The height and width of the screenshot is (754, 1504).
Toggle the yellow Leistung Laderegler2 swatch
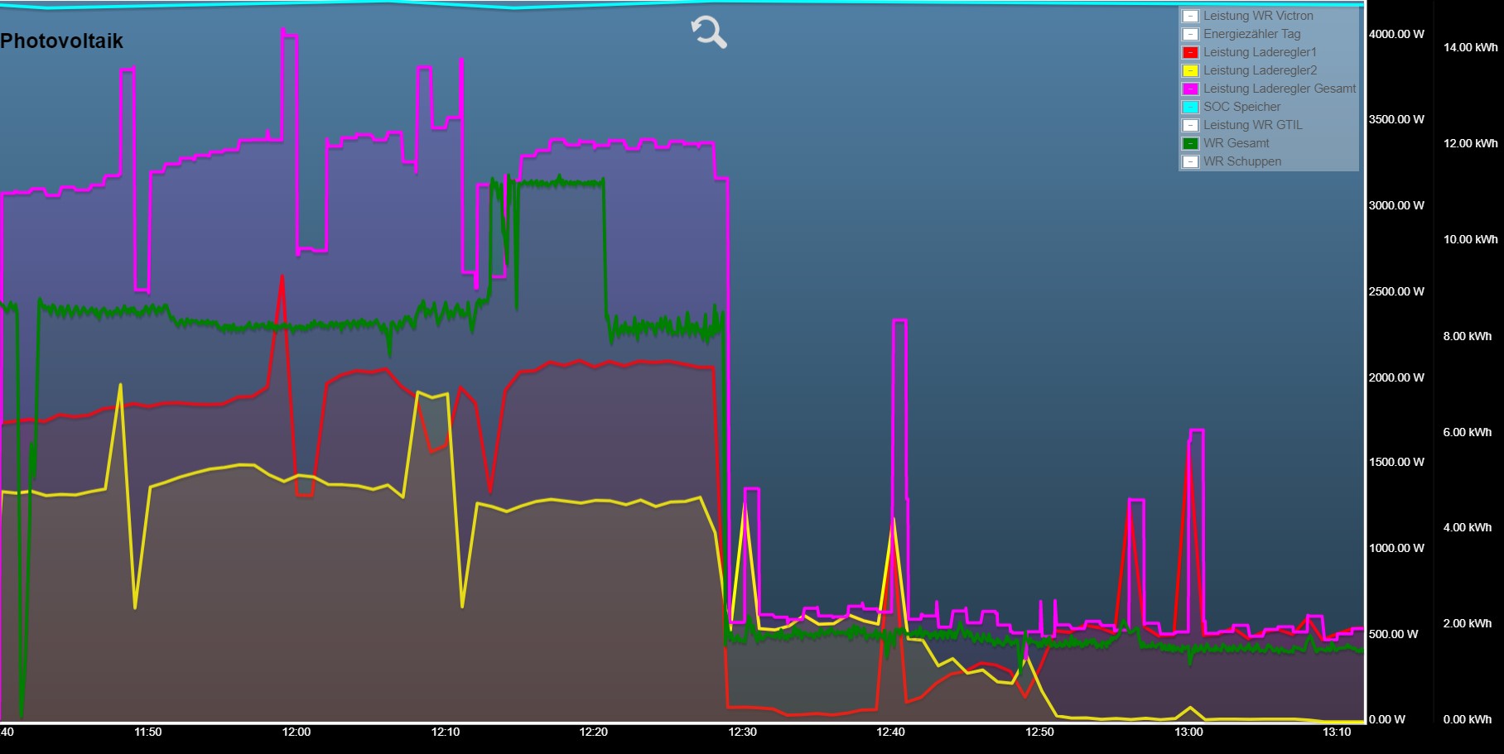pyautogui.click(x=1190, y=70)
